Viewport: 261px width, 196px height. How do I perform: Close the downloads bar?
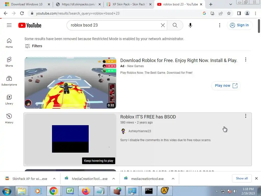pos(256,178)
